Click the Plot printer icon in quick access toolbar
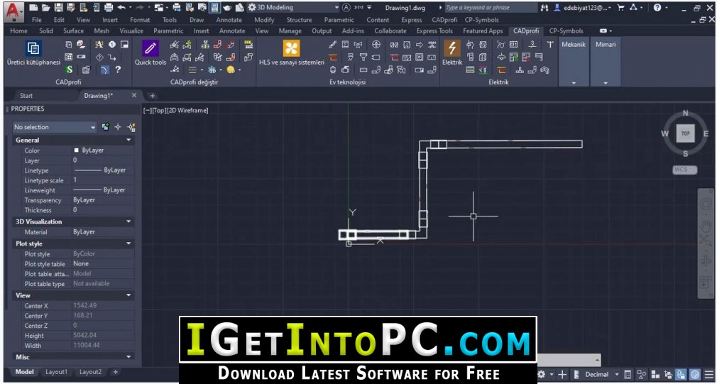This screenshot has width=717, height=384. [109, 8]
